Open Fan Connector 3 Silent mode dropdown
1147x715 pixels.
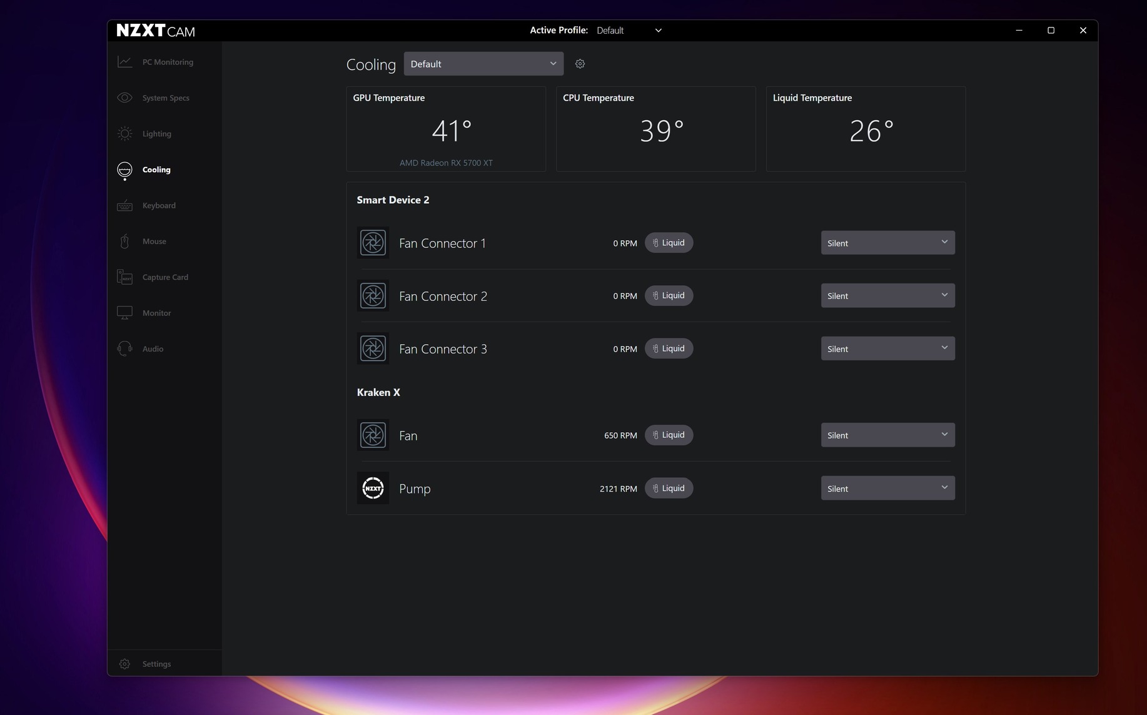pos(887,348)
